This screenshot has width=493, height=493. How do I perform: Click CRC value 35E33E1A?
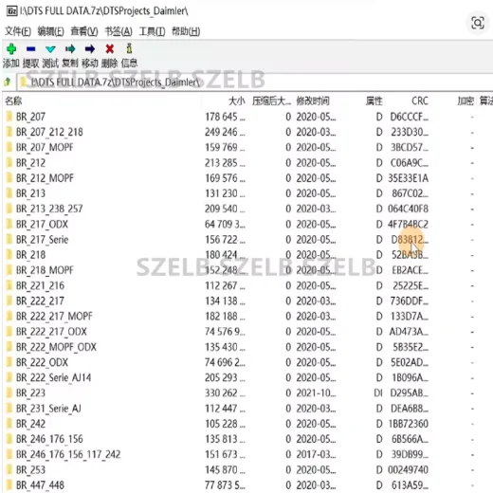408,178
